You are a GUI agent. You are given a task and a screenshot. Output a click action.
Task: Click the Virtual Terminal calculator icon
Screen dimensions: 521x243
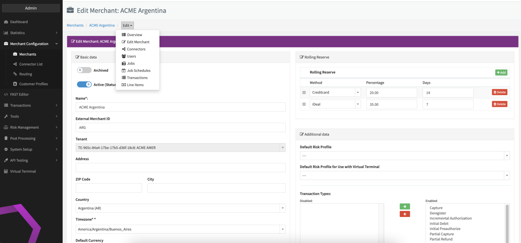(x=6, y=171)
